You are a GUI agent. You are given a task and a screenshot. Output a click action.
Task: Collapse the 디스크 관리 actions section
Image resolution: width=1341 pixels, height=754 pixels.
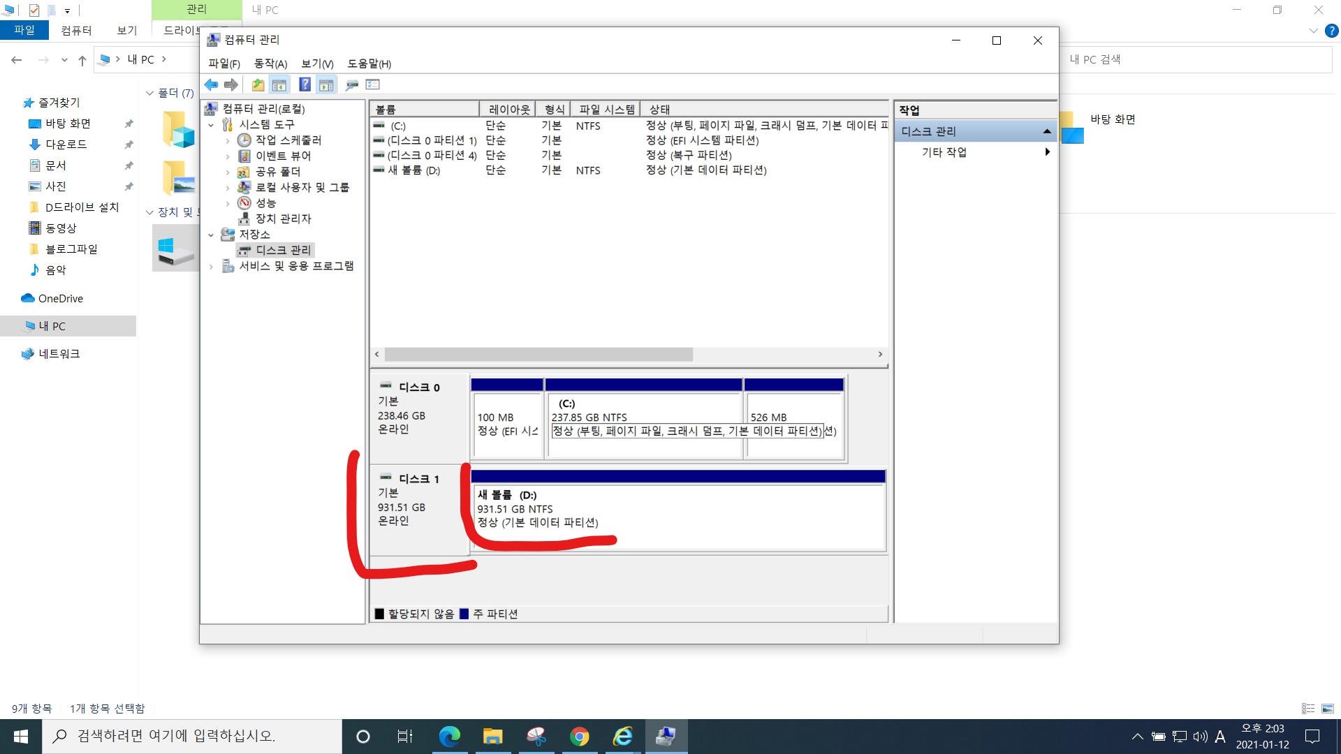click(x=1046, y=131)
